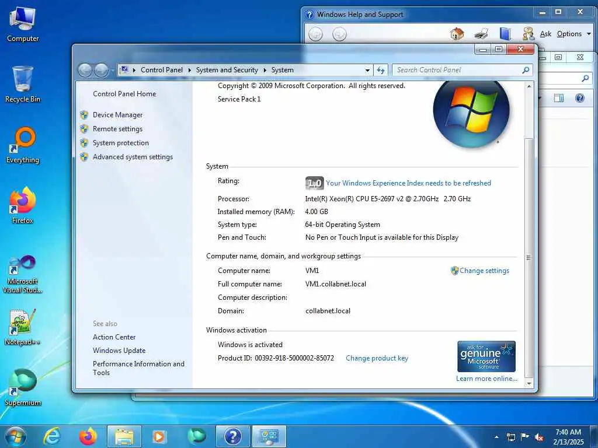The image size is (598, 448).
Task: Open Performance Information and Tools
Action: [138, 369]
